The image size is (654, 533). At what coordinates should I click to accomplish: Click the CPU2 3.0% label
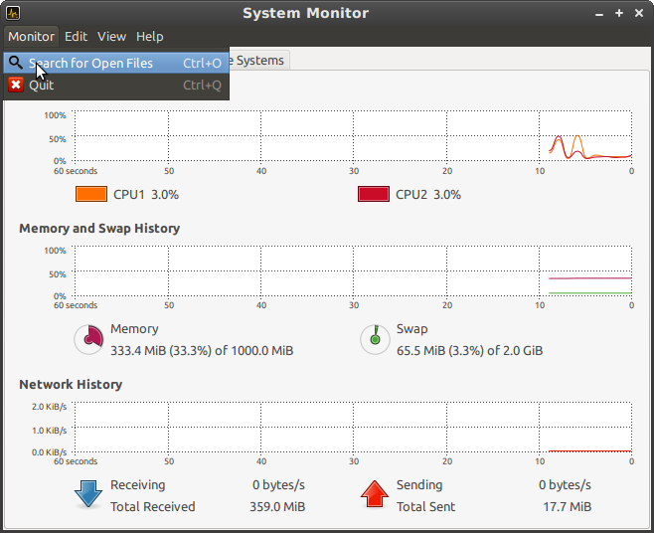tap(428, 195)
